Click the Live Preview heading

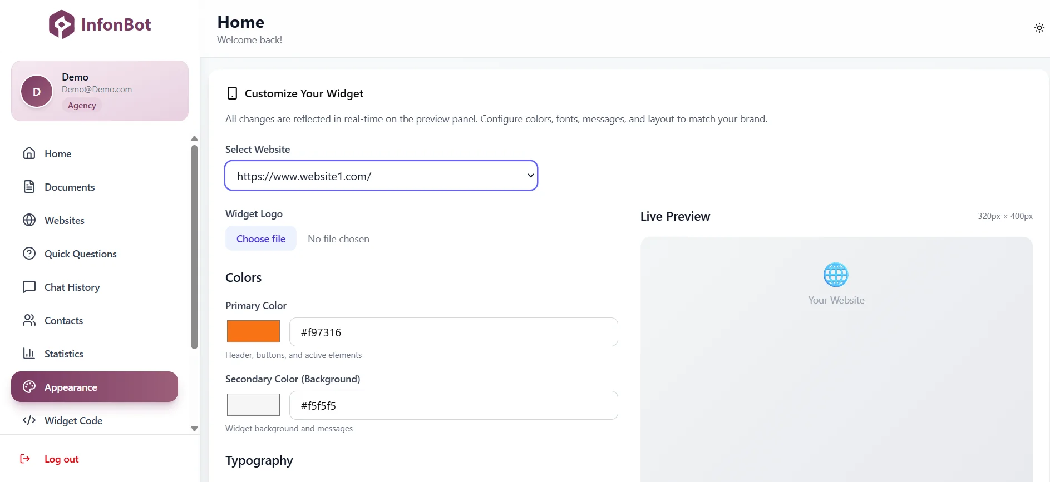coord(675,216)
